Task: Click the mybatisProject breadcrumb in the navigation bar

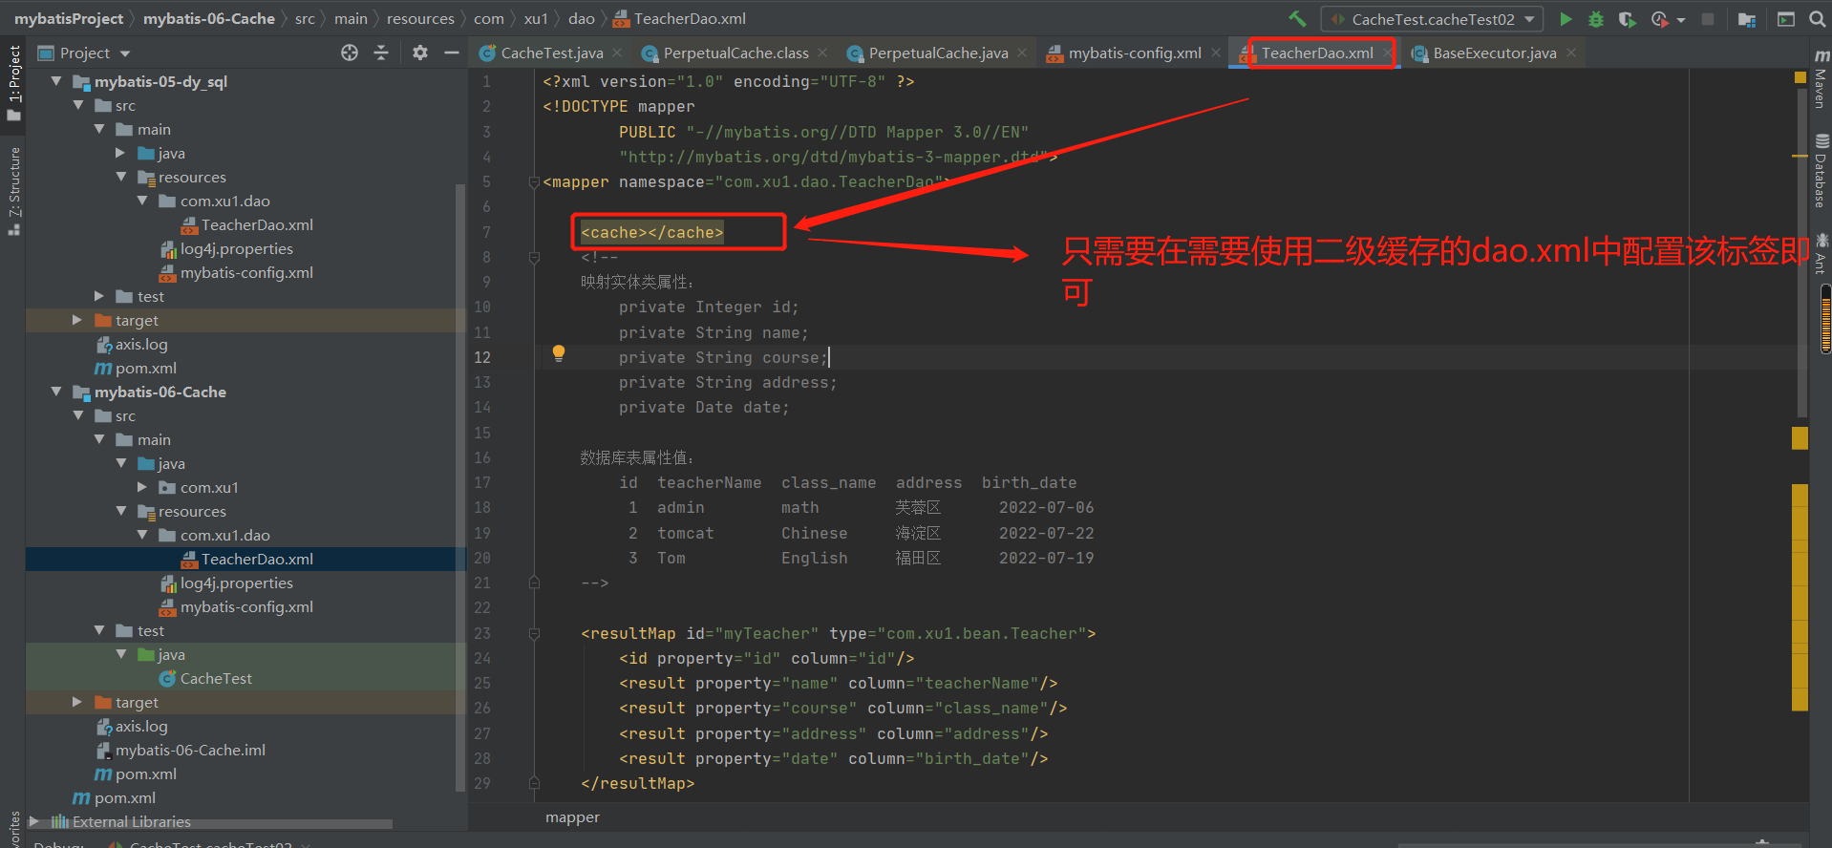Action: [69, 18]
